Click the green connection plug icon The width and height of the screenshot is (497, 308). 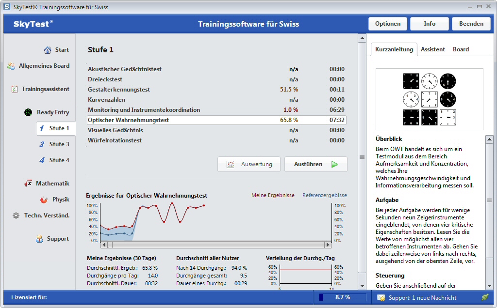point(484,297)
